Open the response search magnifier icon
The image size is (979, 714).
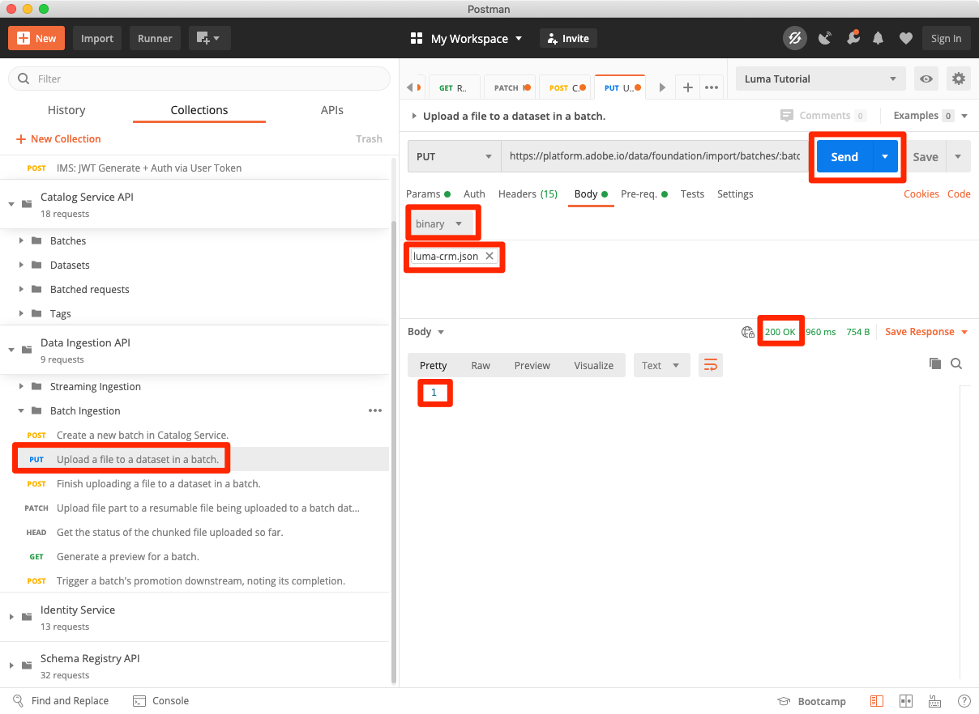click(956, 363)
